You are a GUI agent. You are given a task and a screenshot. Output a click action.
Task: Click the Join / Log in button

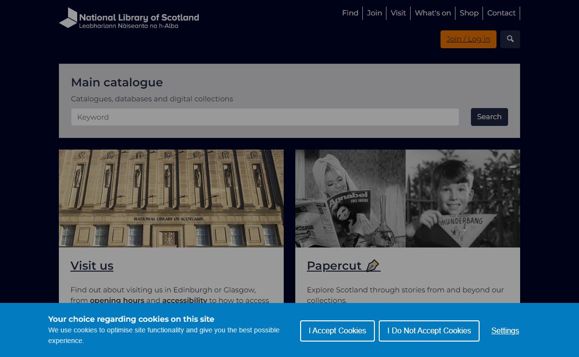(x=468, y=39)
